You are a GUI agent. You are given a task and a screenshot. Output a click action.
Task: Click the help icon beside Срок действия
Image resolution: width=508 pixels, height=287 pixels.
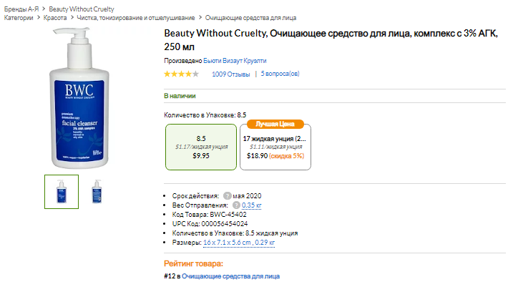tap(227, 195)
